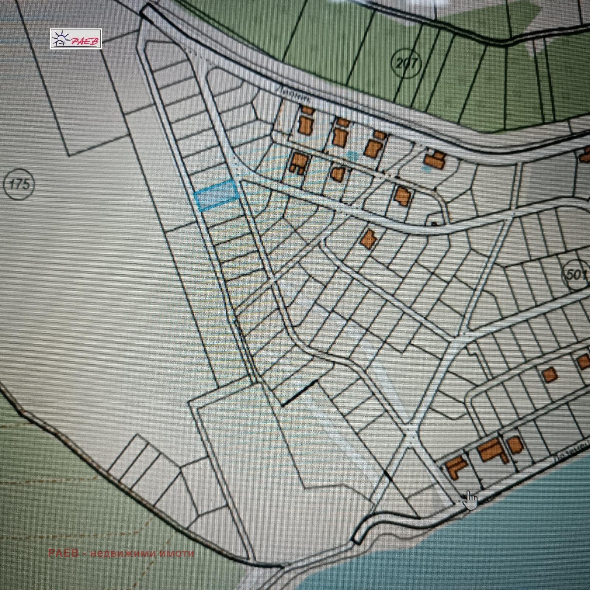Select the blue highlighted land parcel
Screen dimensions: 590x590
216,195
